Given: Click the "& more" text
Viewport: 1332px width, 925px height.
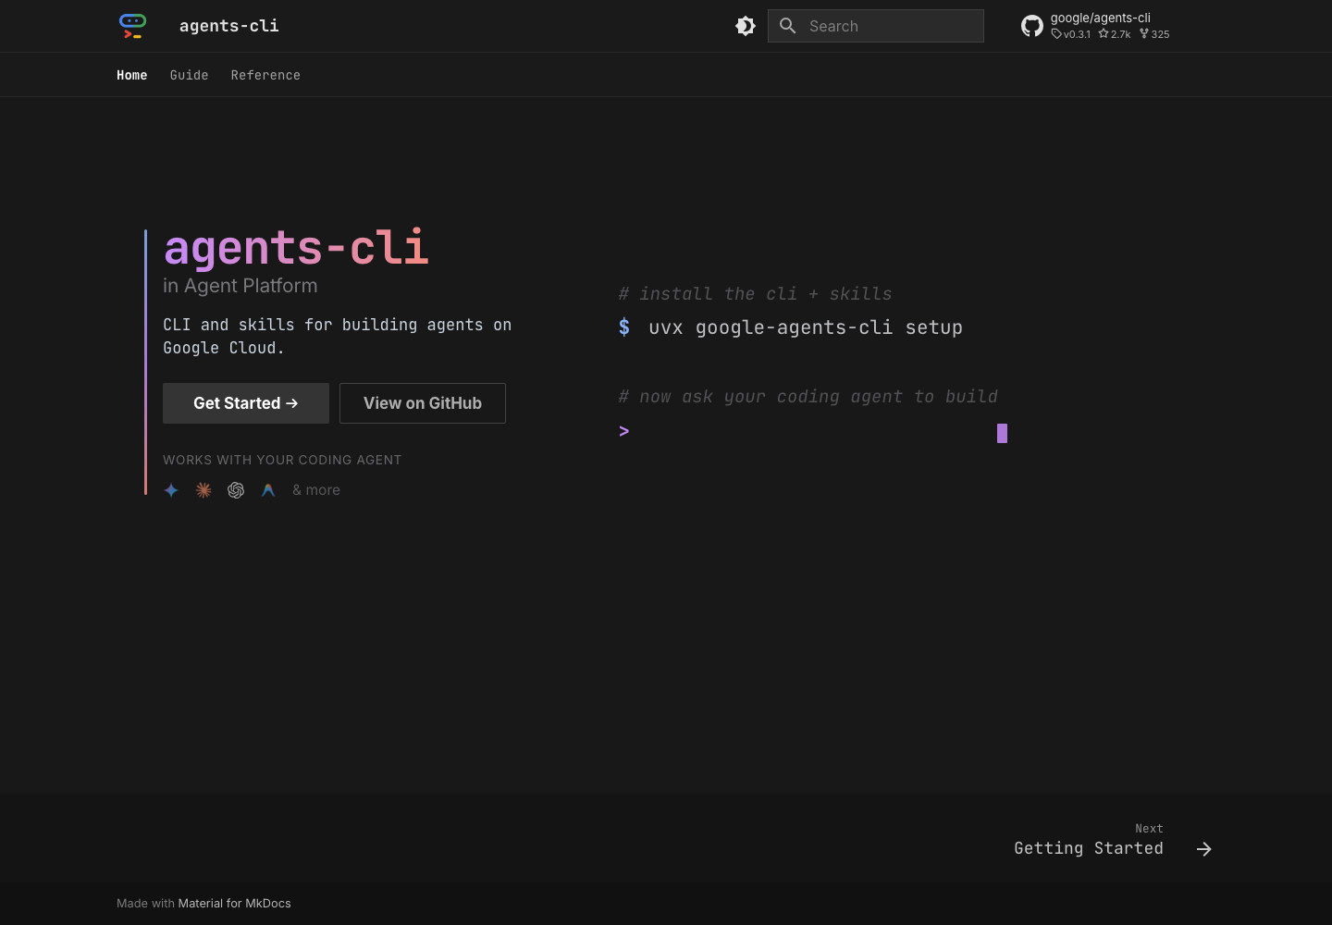Looking at the screenshot, I should (316, 490).
